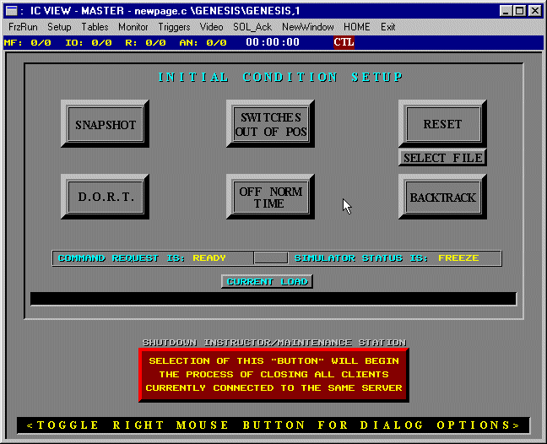Viewport: 547px width, 444px height.
Task: Click the SOL_Ack menu item
Action: (x=252, y=27)
